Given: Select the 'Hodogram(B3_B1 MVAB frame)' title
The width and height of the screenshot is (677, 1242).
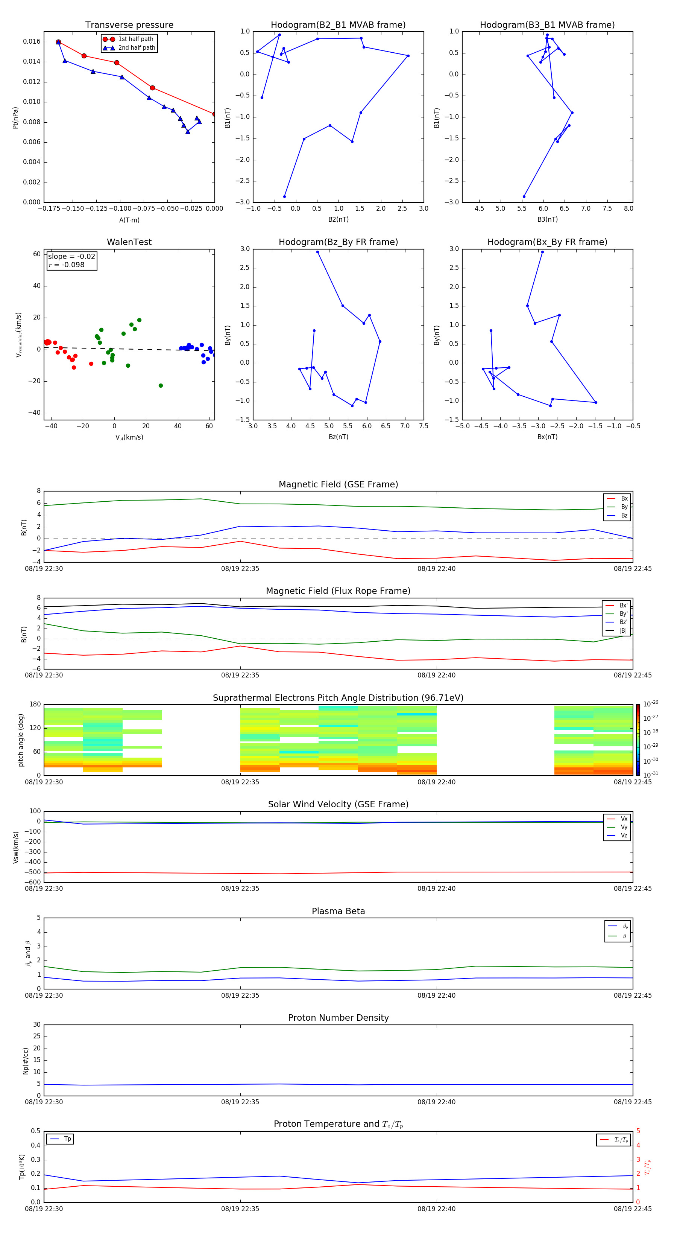Looking at the screenshot, I should tap(547, 25).
